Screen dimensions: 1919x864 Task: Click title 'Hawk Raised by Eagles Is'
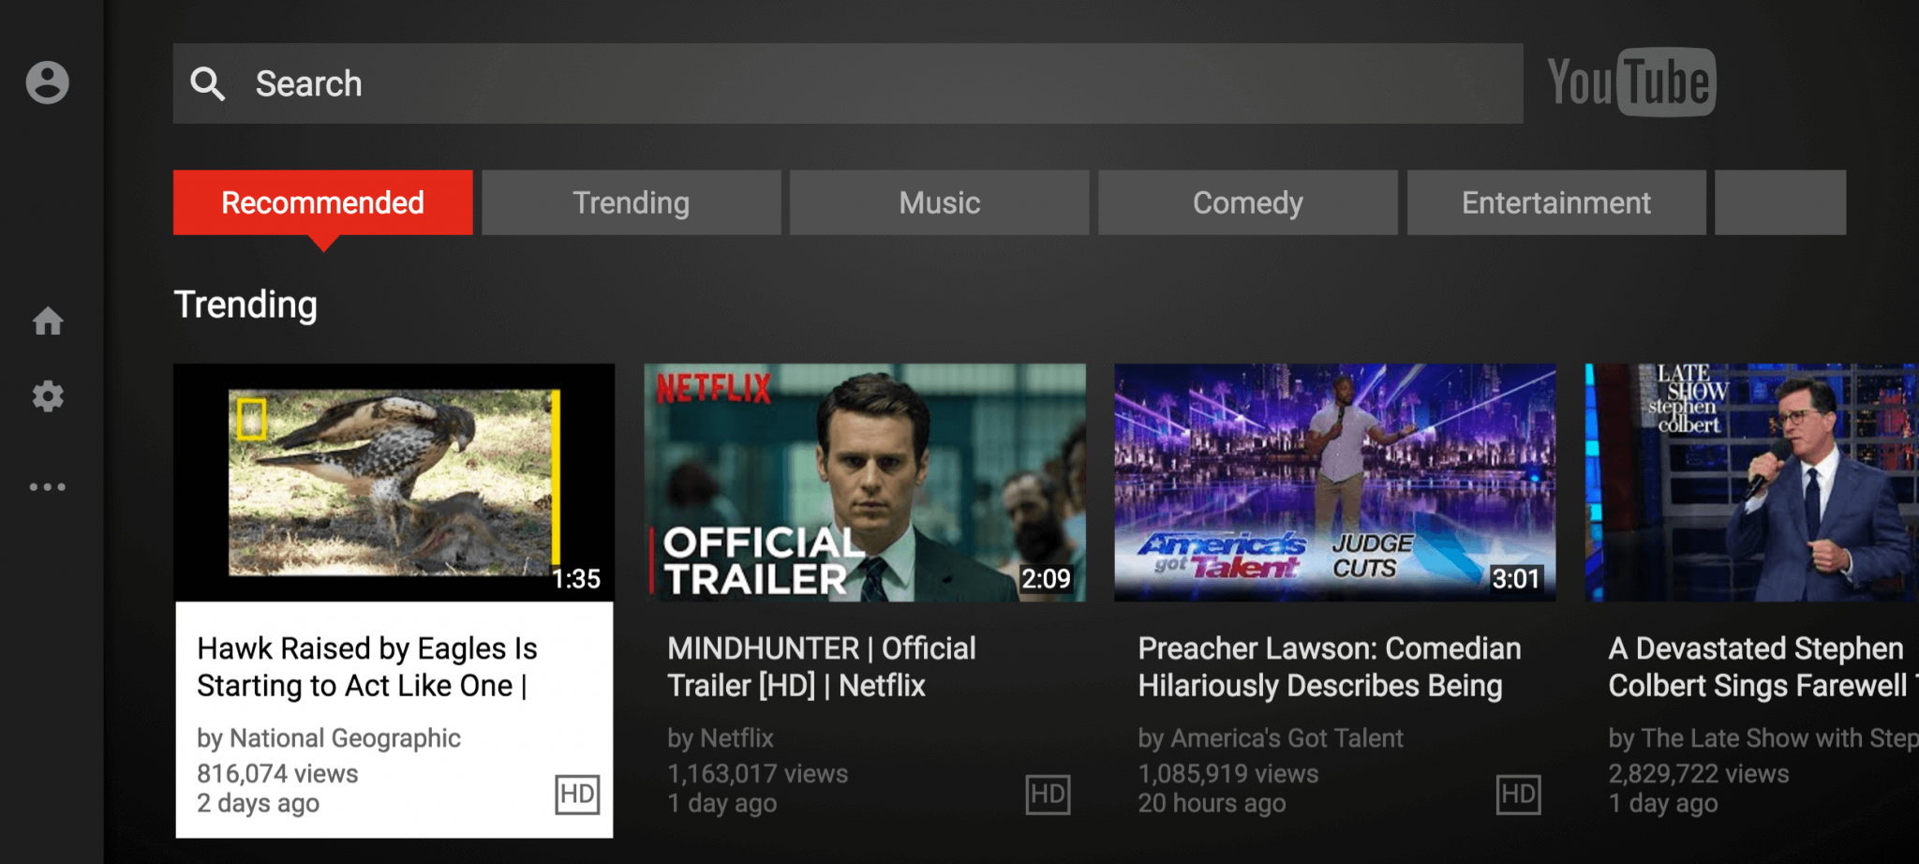[x=367, y=648]
